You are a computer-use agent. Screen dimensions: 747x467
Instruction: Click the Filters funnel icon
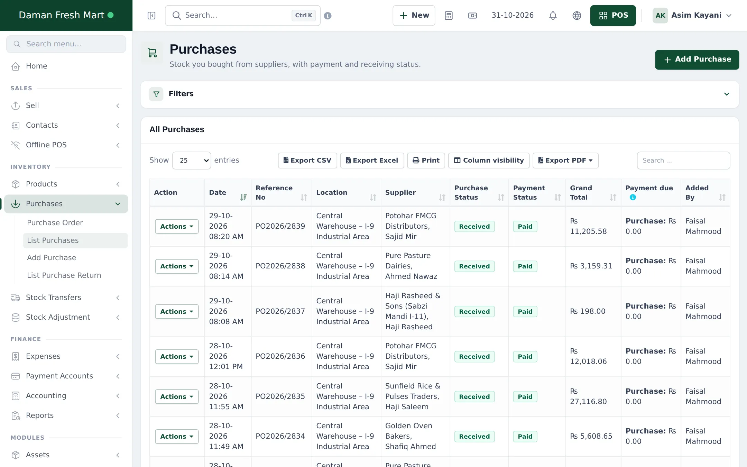pyautogui.click(x=156, y=94)
